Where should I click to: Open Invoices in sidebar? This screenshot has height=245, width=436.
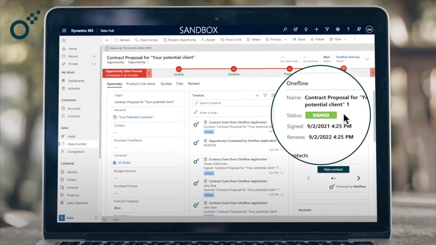[73, 187]
